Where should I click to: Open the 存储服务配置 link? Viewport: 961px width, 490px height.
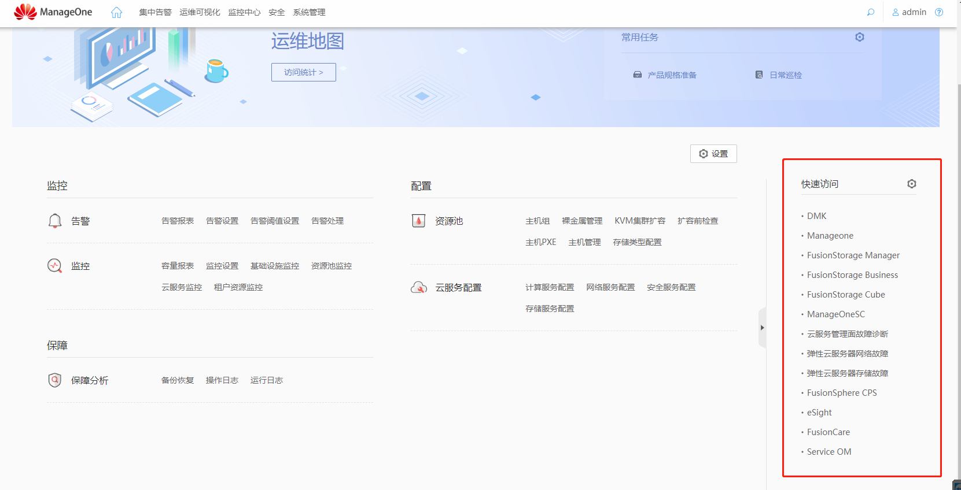click(550, 309)
